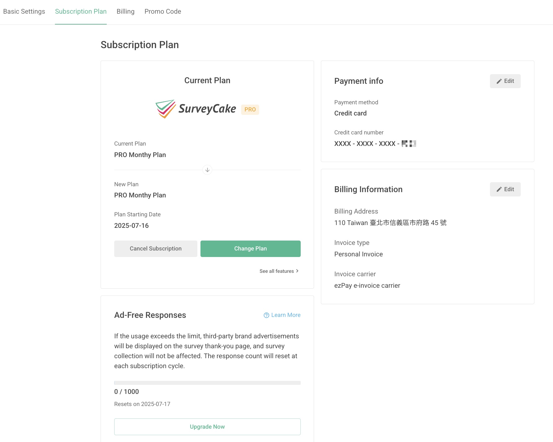Open help via the Learn More question-mark icon
This screenshot has width=553, height=442.
click(266, 315)
